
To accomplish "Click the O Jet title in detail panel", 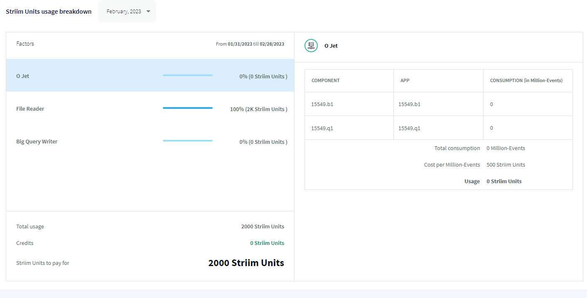I will coord(331,46).
